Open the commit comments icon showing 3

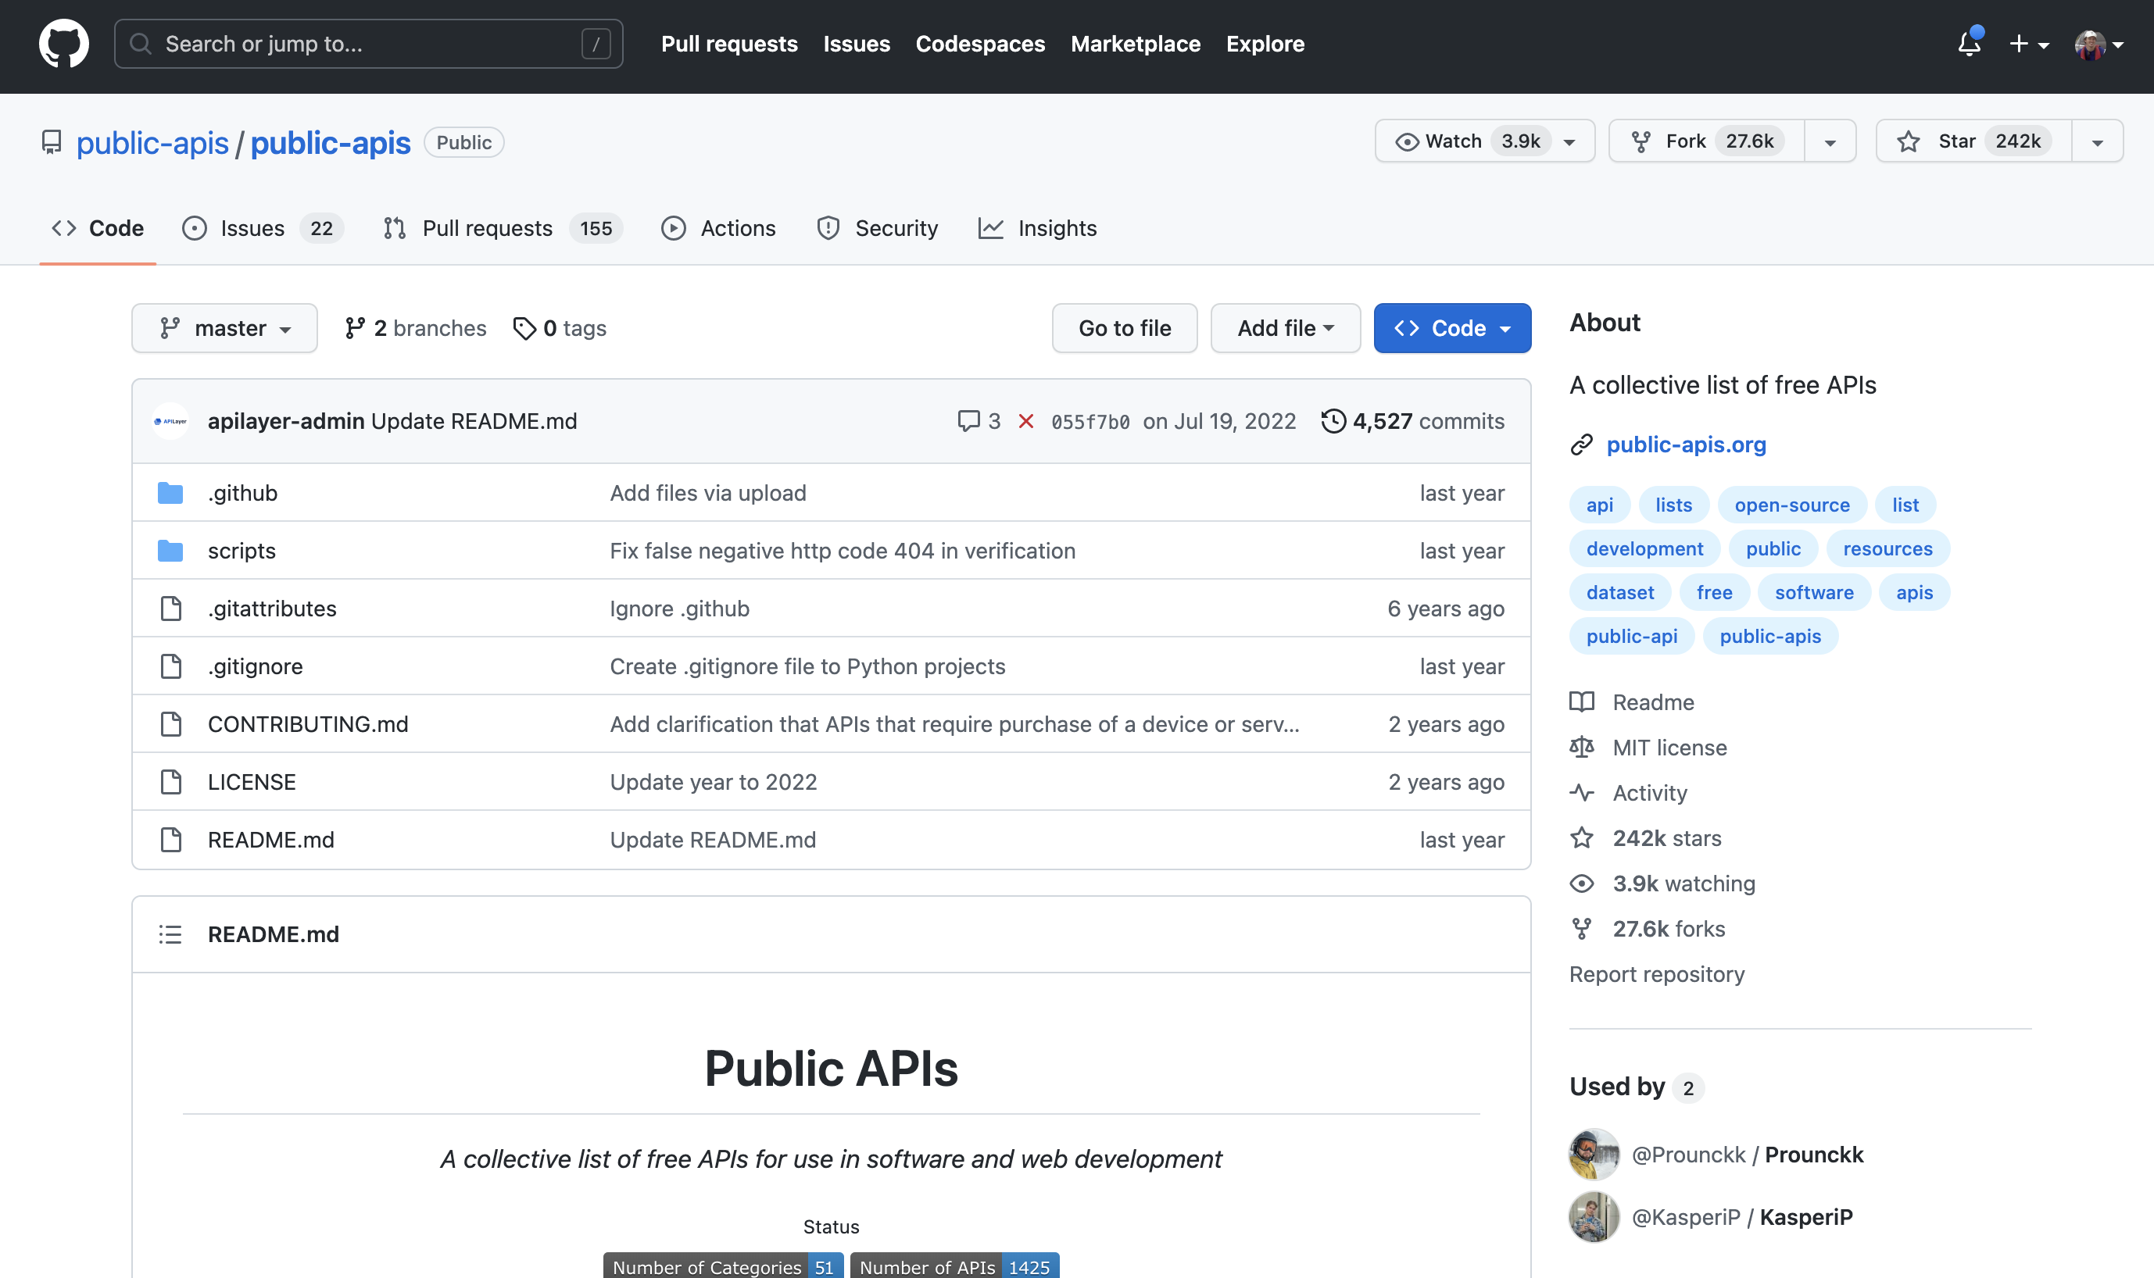pyautogui.click(x=979, y=421)
